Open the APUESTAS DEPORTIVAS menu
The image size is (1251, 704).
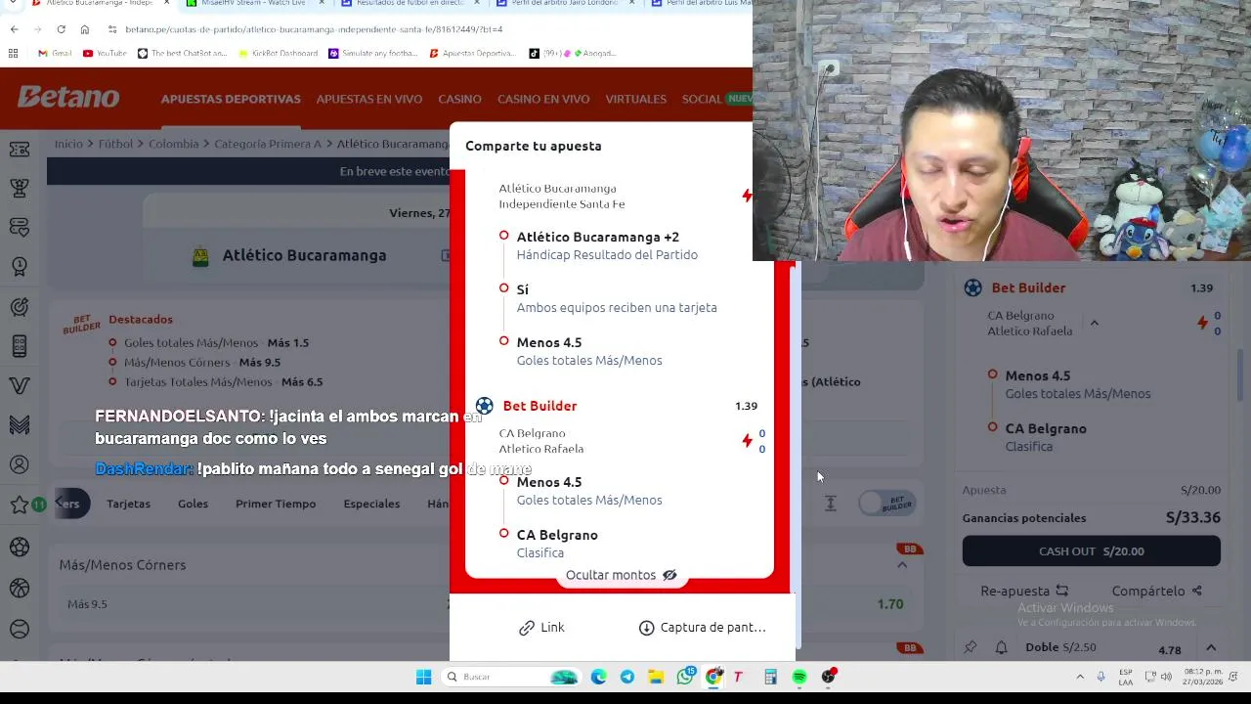click(x=231, y=99)
